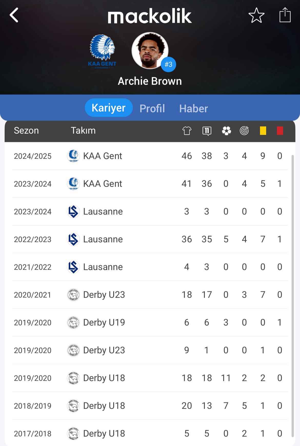Viewport: 300px width, 446px height.
Task: Switch to the Profil tab
Action: point(152,108)
